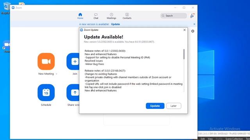
Task: Minimize the Zoom window
Action: [175, 8]
